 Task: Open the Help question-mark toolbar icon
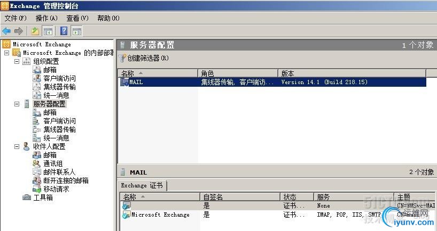coord(64,31)
